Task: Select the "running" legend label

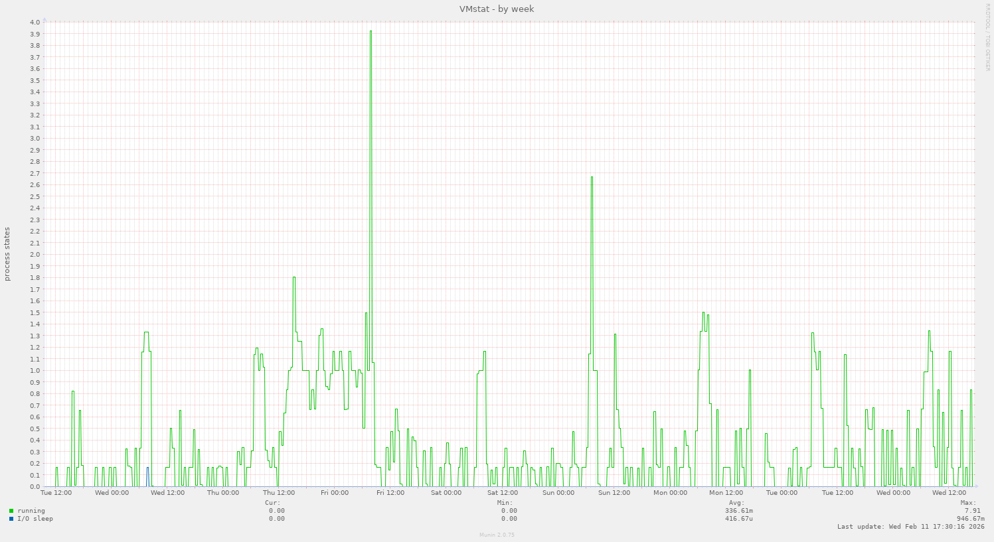Action: coord(31,511)
